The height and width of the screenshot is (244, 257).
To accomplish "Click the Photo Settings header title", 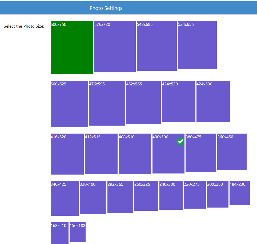I will coord(106,8).
